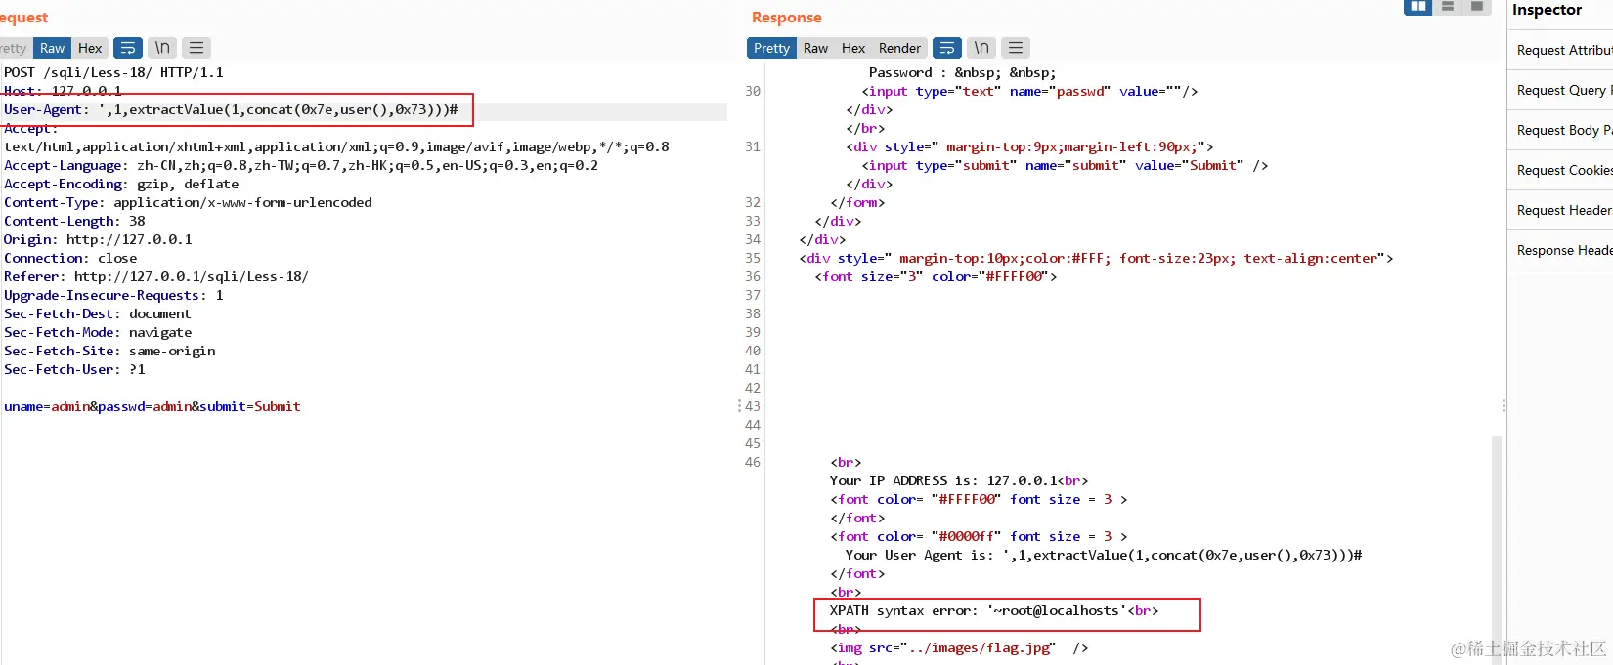Click the passwd input tag line in Response

point(1029,91)
